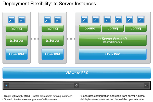Click the text 'Multiple server versions can be installed per machine'

pyautogui.click(x=112, y=99)
